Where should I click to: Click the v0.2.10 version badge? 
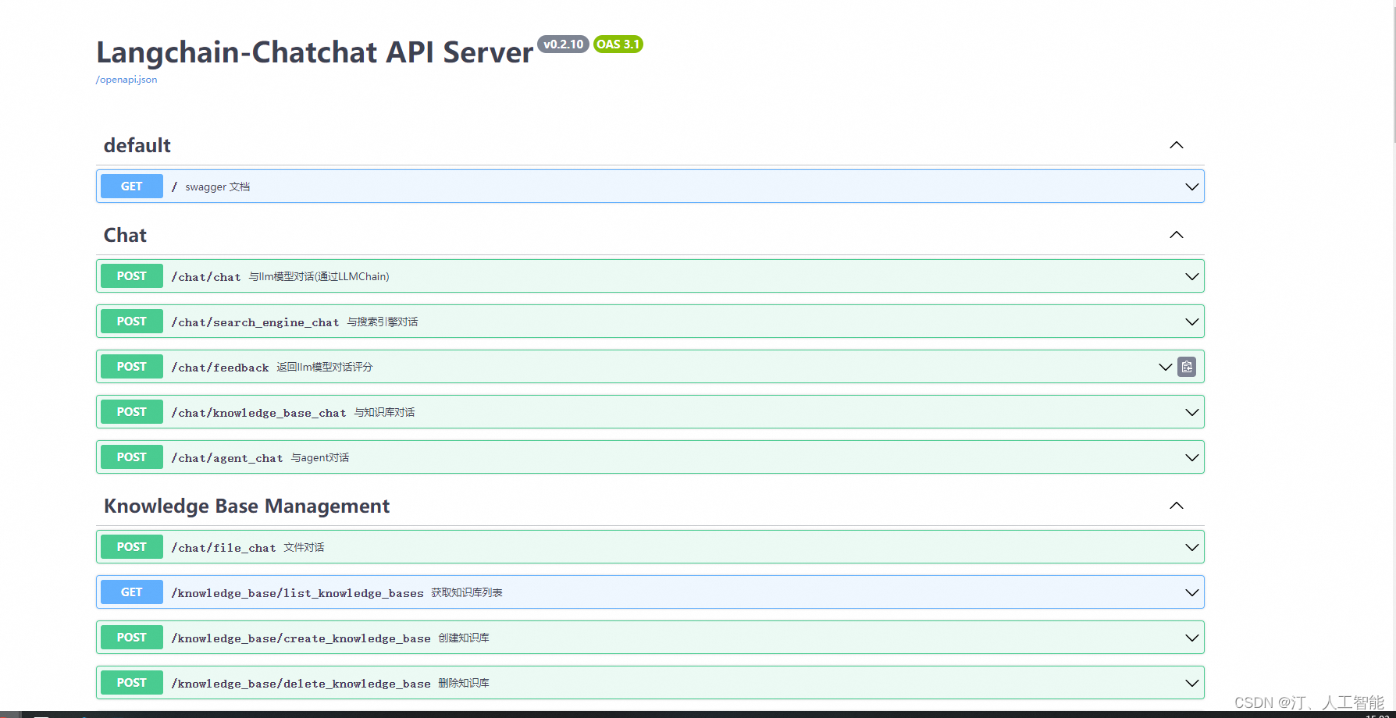(563, 44)
